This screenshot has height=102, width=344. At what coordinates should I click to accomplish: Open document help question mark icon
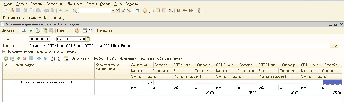(x=77, y=30)
